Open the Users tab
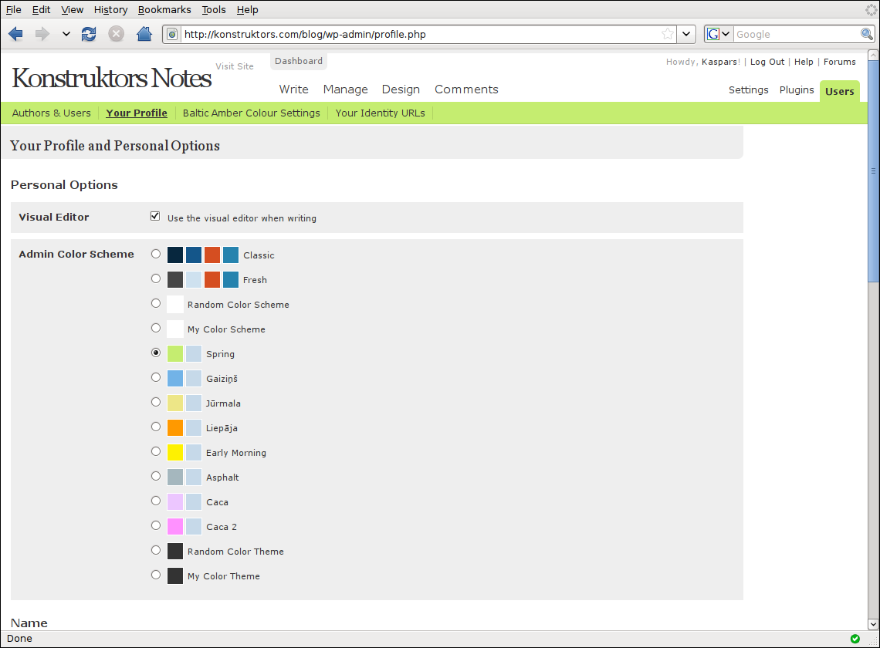Image resolution: width=880 pixels, height=648 pixels. click(x=840, y=92)
